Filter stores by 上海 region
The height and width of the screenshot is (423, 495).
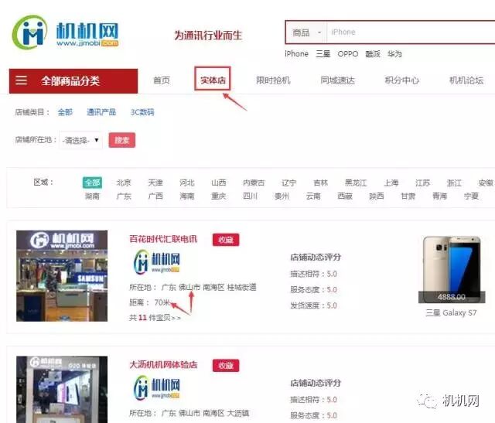[x=391, y=183]
